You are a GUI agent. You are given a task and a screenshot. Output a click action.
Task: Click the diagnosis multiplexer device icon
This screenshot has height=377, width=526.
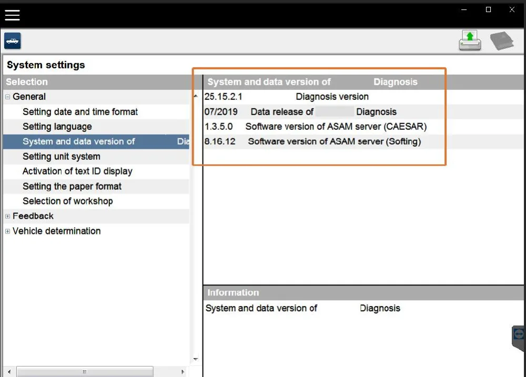pos(501,40)
